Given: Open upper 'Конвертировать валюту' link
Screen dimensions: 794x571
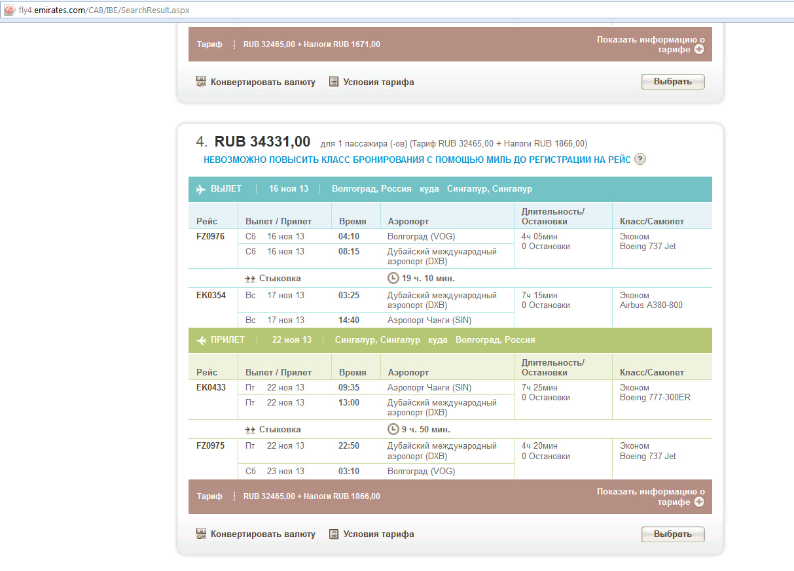Looking at the screenshot, I should [x=262, y=82].
